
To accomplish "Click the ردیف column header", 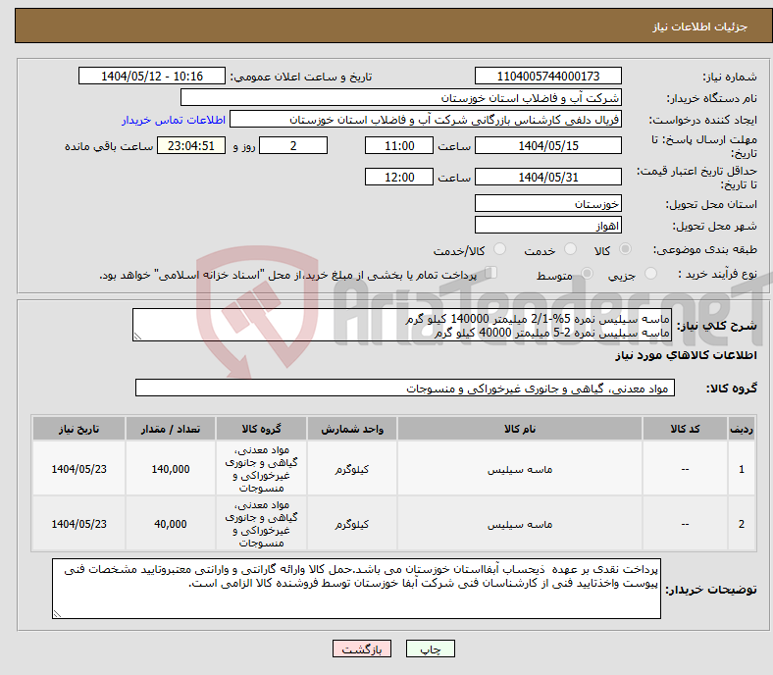I will pyautogui.click(x=742, y=429).
